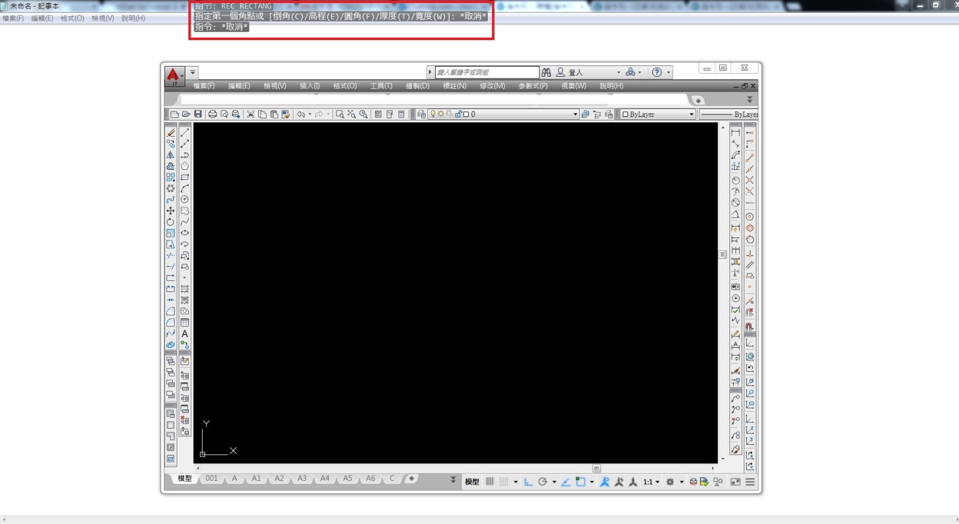
Task: Select the Polyline tool
Action: [x=185, y=155]
